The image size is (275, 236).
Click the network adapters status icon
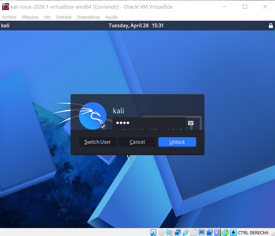click(178, 233)
